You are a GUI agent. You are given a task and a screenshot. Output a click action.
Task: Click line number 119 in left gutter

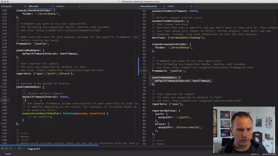tap(4, 44)
